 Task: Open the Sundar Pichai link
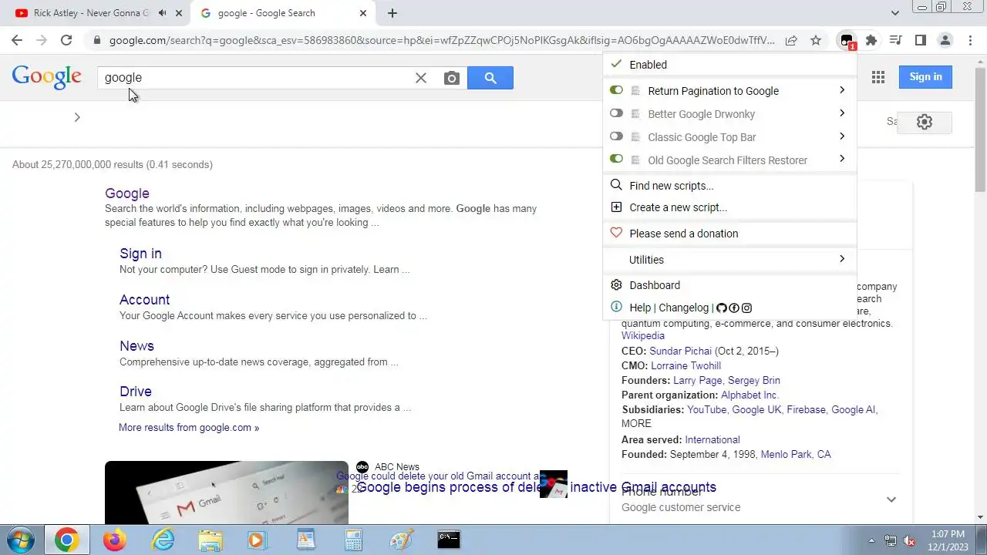coord(681,351)
